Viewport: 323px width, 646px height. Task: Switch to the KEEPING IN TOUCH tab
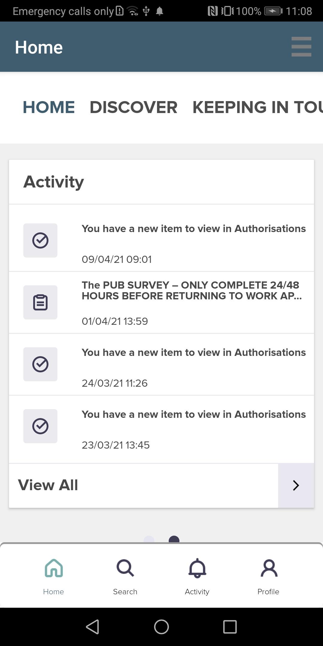(x=257, y=107)
